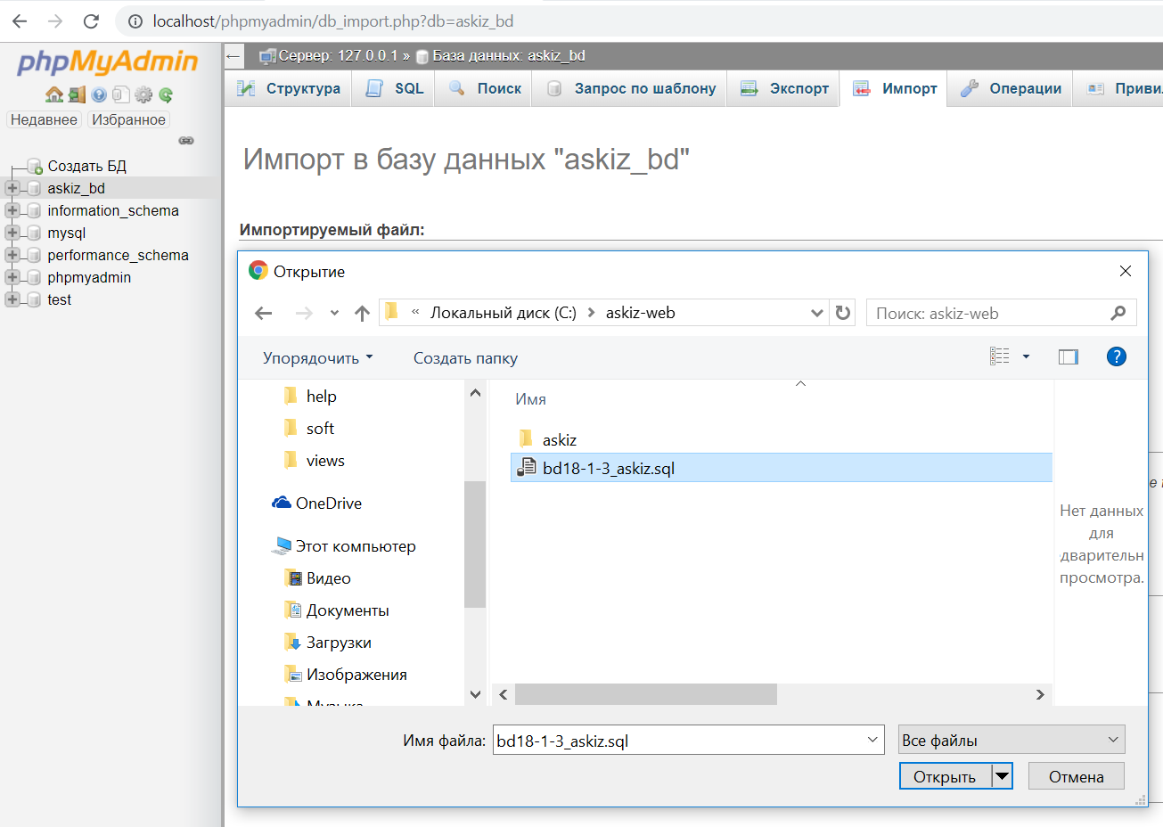
Task: Click the navigation tree vertical scrollbar
Action: tap(475, 544)
